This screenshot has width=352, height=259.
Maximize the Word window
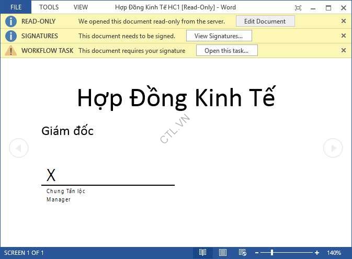point(328,8)
